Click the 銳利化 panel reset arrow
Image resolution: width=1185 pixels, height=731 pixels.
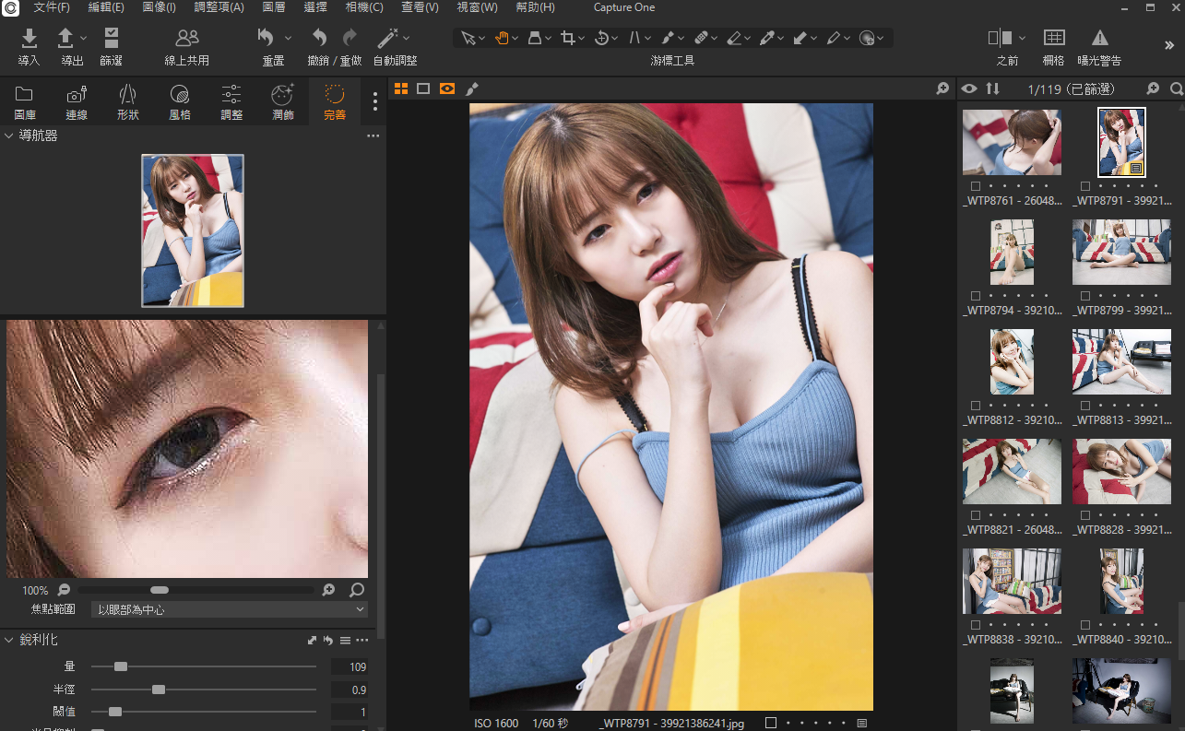pyautogui.click(x=328, y=640)
